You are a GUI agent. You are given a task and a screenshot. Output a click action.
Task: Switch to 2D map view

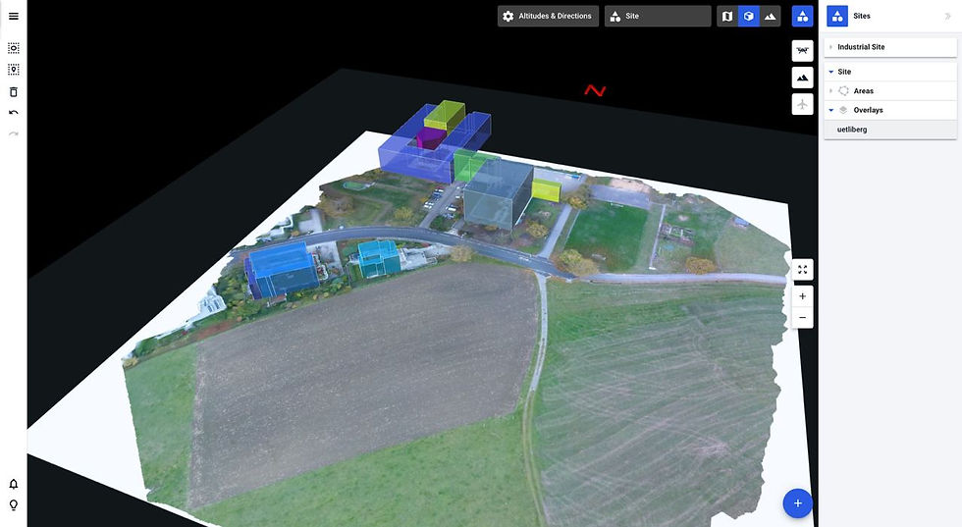point(727,17)
